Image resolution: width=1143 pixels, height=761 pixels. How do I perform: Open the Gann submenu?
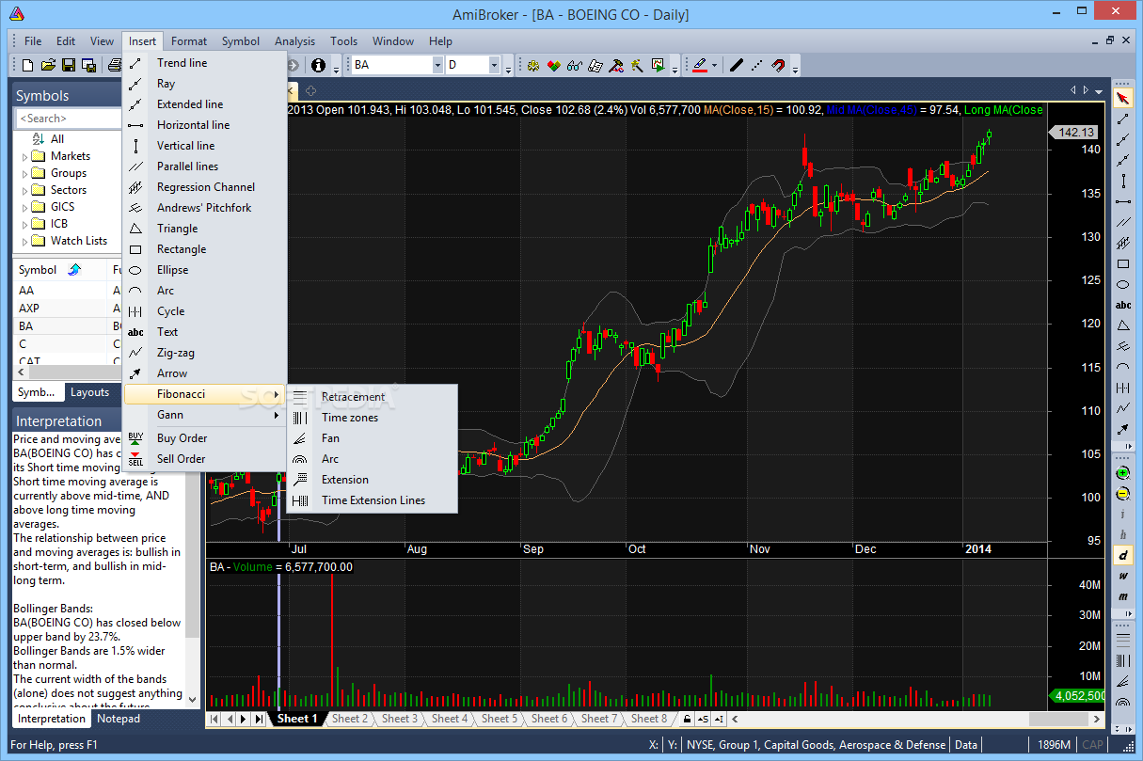pos(205,415)
